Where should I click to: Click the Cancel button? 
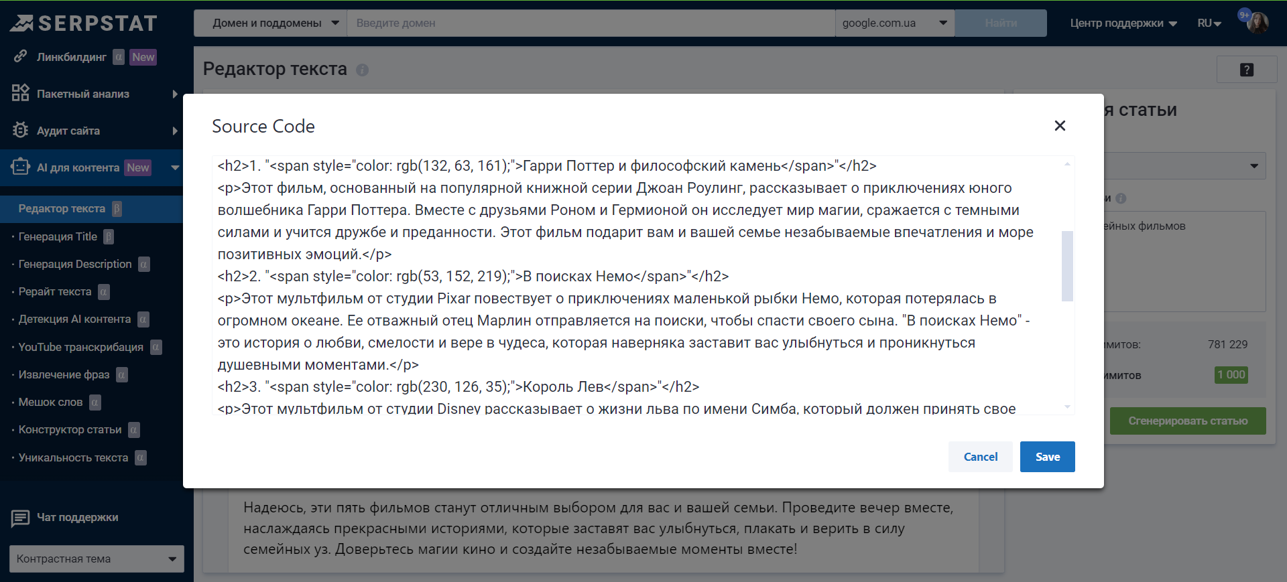(980, 457)
